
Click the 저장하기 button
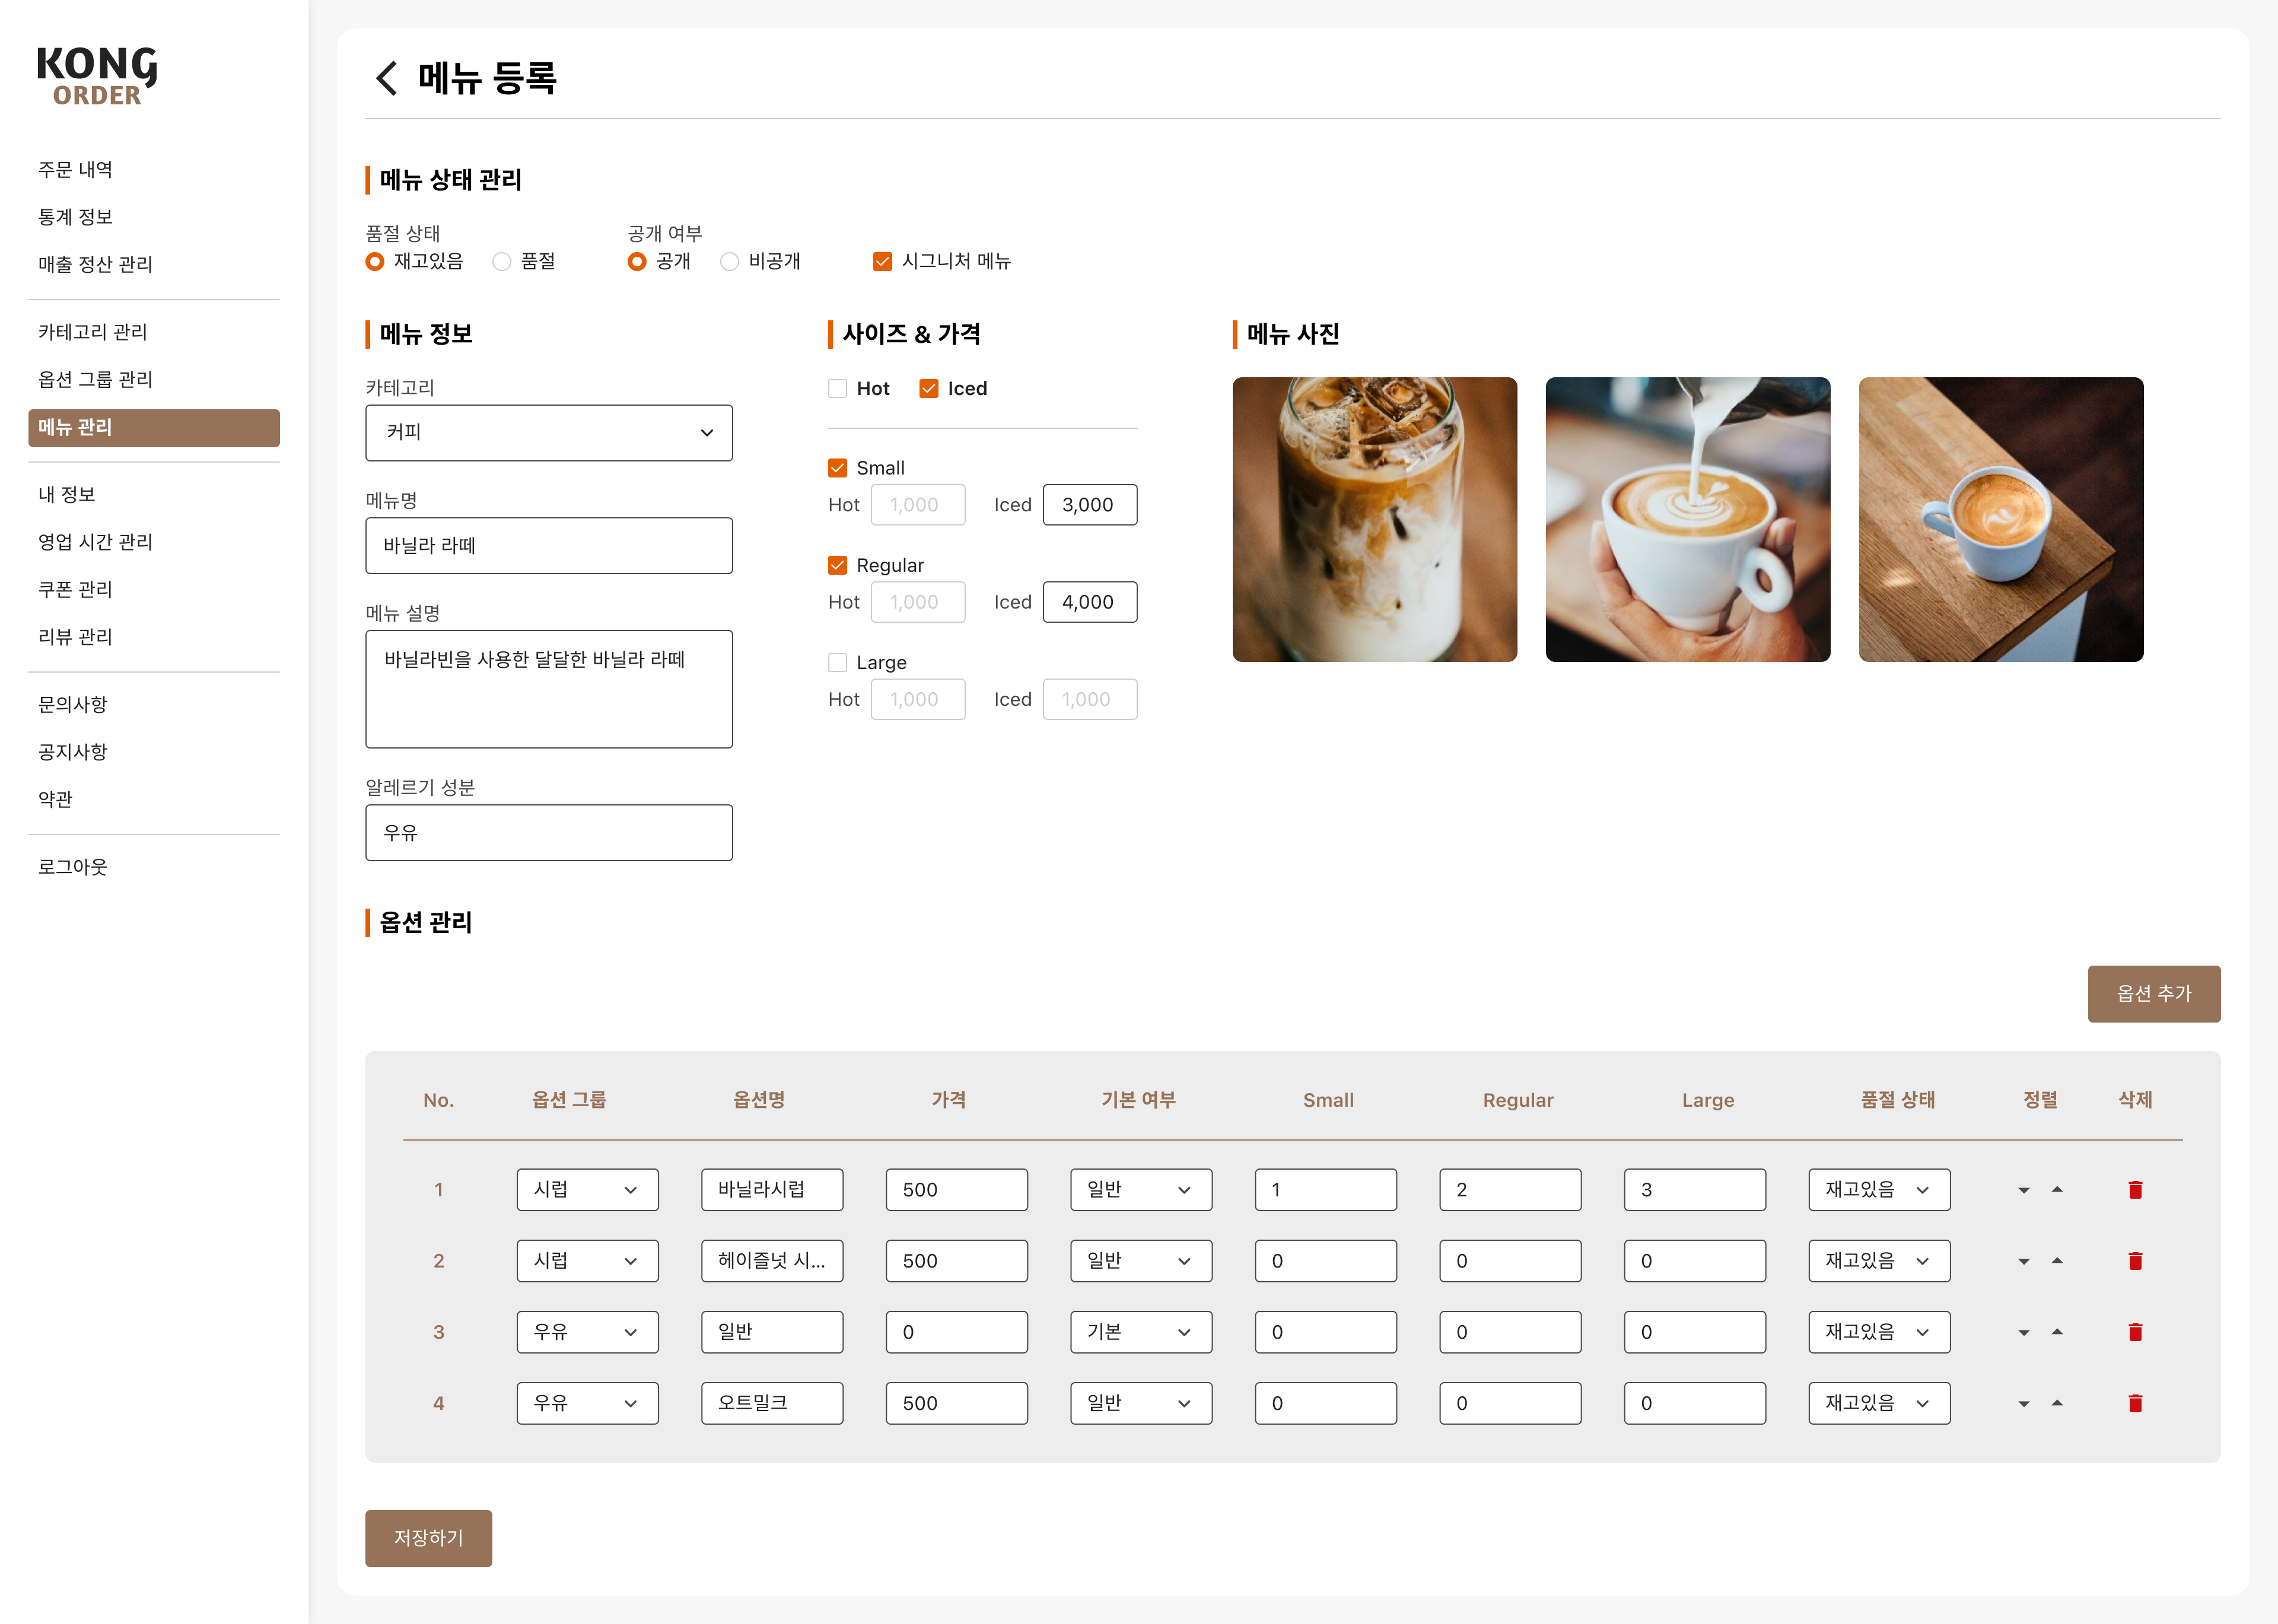pyautogui.click(x=428, y=1538)
